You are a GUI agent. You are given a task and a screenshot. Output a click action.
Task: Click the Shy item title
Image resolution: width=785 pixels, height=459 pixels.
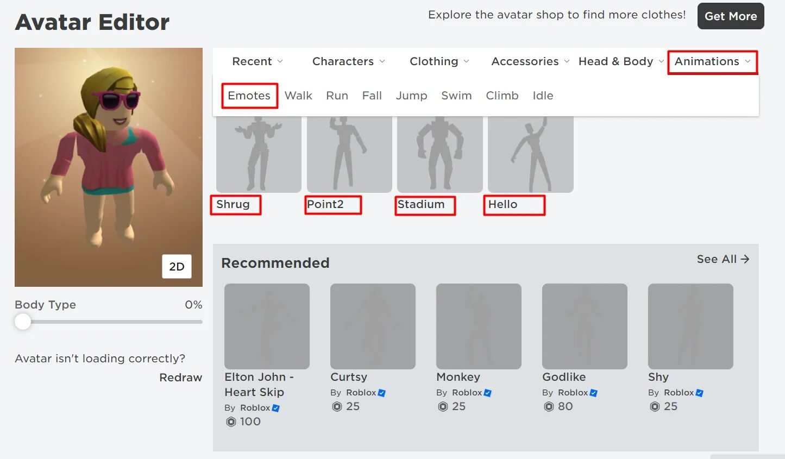point(658,377)
